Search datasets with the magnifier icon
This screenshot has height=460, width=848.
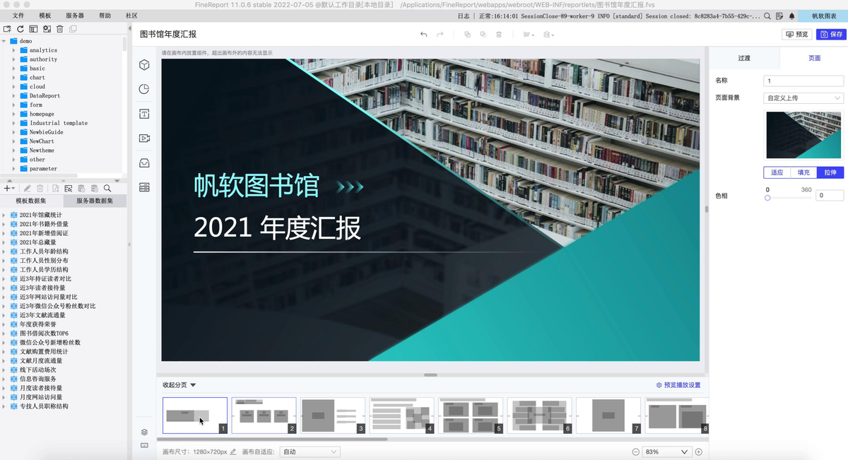click(x=107, y=189)
